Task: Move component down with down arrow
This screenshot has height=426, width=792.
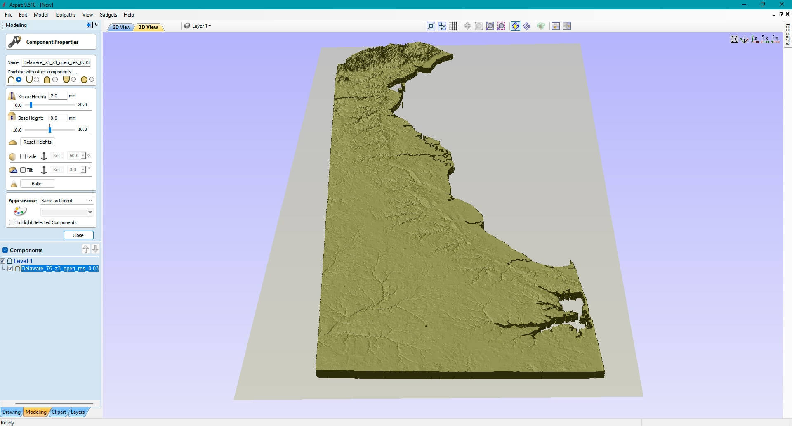Action: tap(95, 249)
